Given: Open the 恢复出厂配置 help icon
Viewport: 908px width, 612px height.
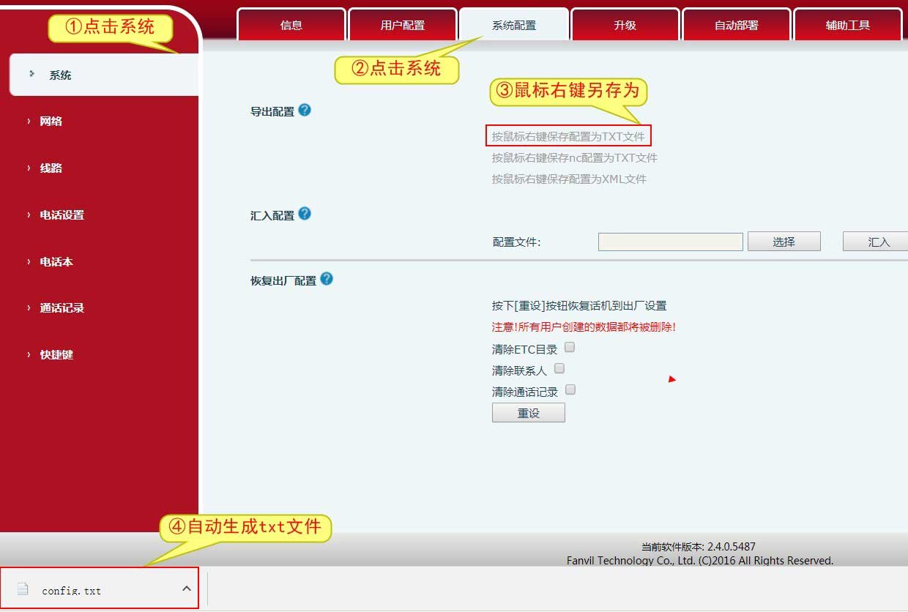Looking at the screenshot, I should click(327, 278).
